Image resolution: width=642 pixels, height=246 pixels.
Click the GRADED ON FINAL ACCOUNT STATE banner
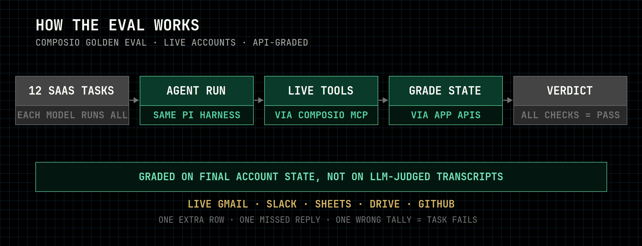[321, 177]
